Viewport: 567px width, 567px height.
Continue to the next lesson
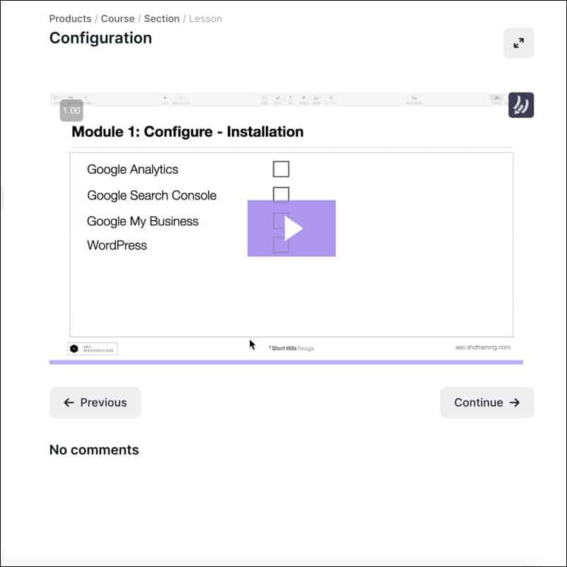pos(486,402)
